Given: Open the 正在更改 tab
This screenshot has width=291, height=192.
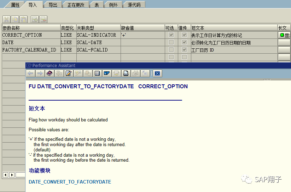Looking at the screenshot, I should click(x=76, y=5).
